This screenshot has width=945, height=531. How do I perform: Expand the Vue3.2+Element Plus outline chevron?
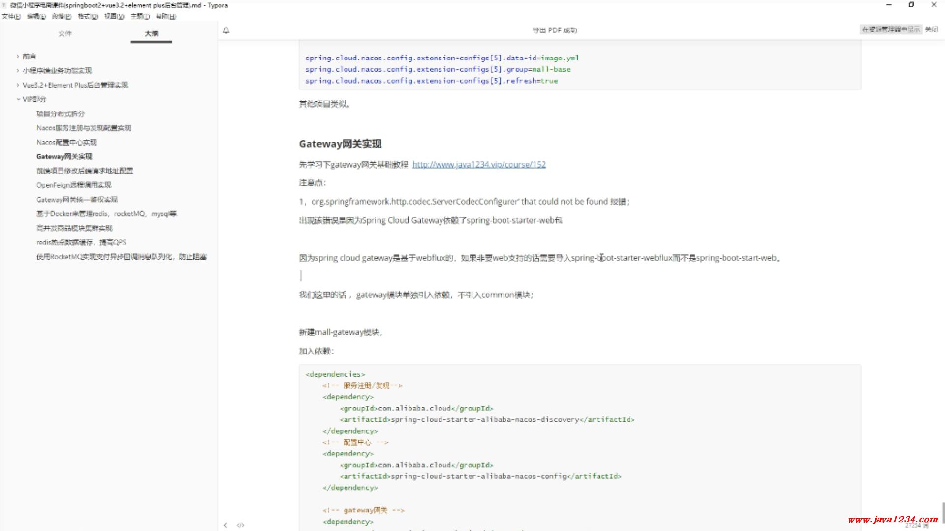point(18,85)
